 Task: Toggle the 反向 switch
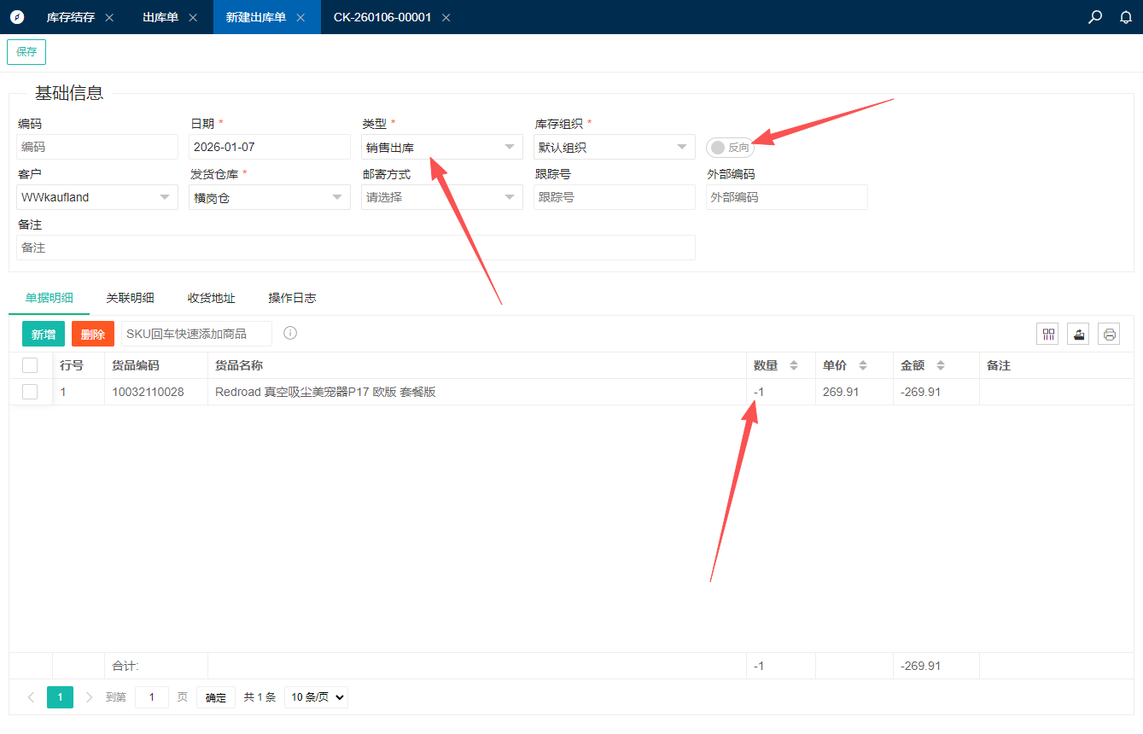click(x=730, y=148)
